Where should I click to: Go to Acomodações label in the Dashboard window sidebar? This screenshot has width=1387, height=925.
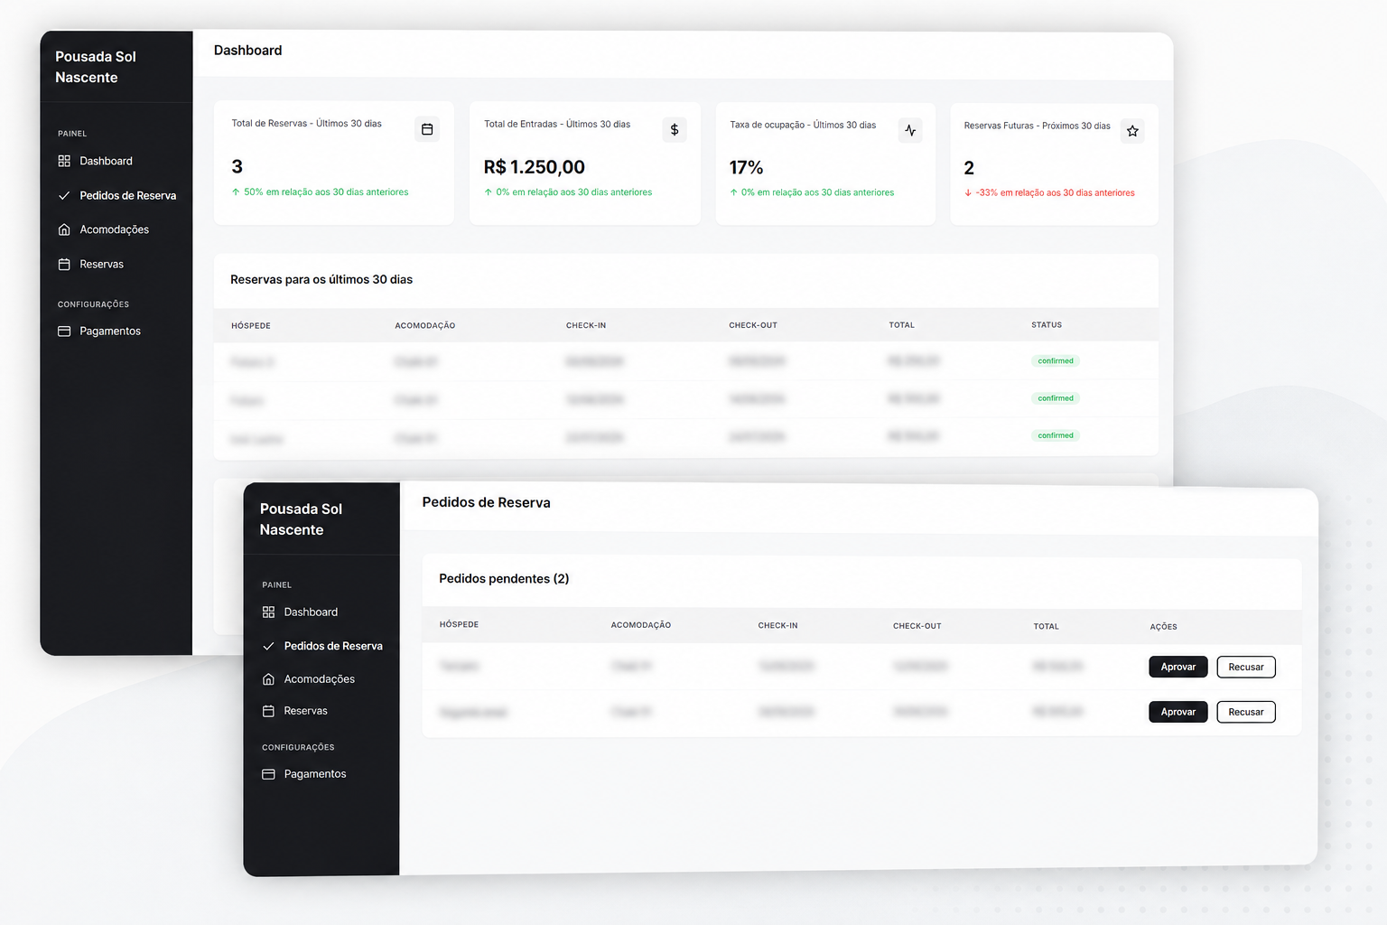tap(115, 229)
